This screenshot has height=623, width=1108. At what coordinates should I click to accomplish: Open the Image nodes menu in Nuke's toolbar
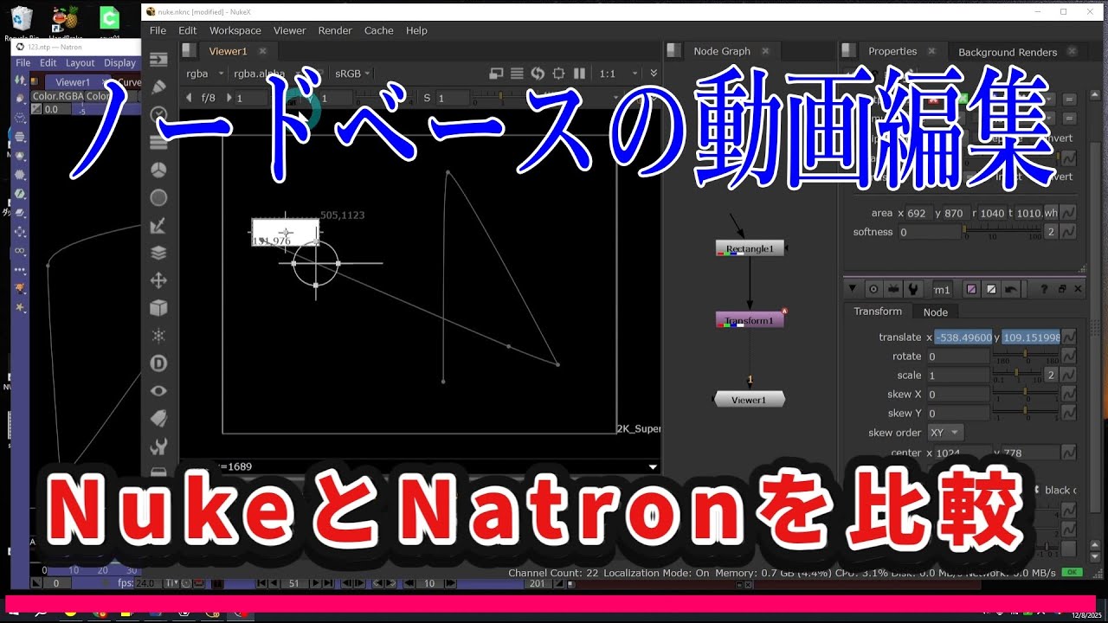(x=158, y=60)
